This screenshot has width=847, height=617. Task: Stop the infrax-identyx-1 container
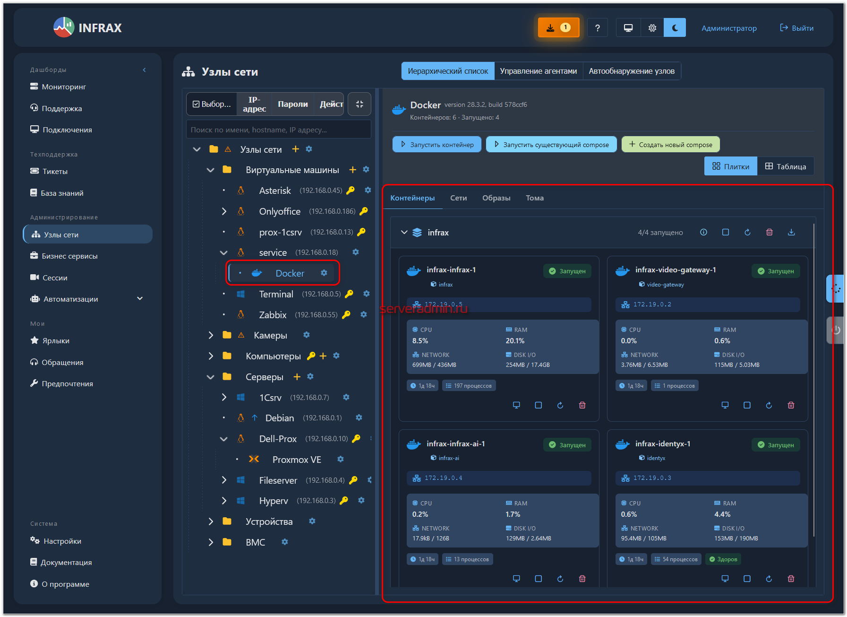tap(747, 579)
